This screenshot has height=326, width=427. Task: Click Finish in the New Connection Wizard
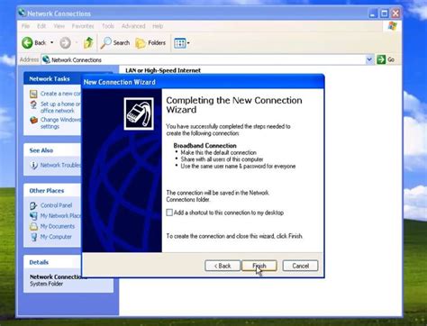(x=259, y=266)
